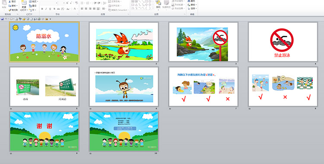This screenshot has width=324, height=164.
Task: Open the Select (选择) dropdown
Action: [192, 9]
